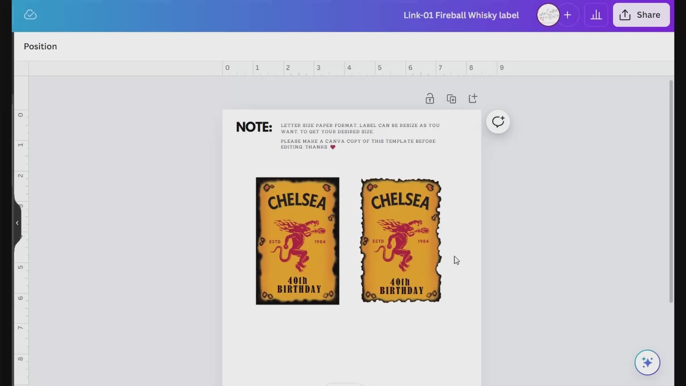This screenshot has width=686, height=386.
Task: Click the design title Link-01 Fireball Whisky label
Action: click(461, 15)
